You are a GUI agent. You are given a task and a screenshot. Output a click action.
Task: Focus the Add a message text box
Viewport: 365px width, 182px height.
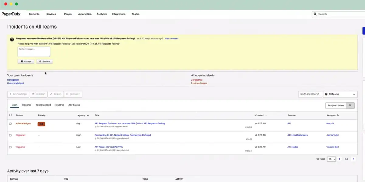click(34, 52)
